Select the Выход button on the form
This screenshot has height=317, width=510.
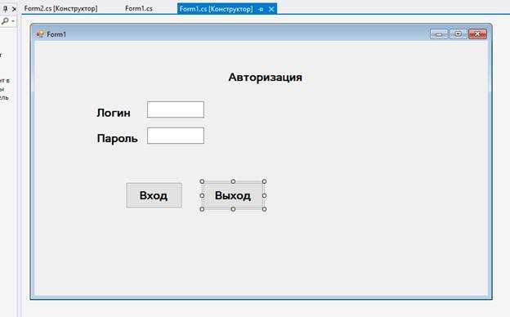(x=233, y=195)
